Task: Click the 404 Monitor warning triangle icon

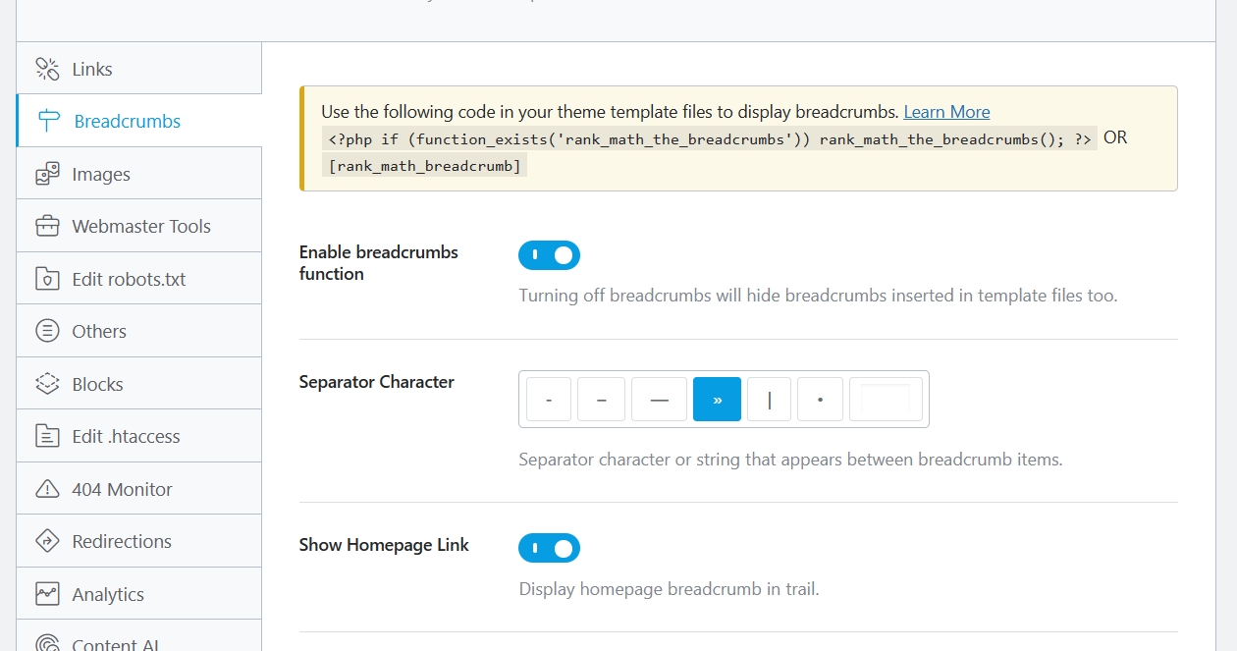Action: tap(47, 489)
